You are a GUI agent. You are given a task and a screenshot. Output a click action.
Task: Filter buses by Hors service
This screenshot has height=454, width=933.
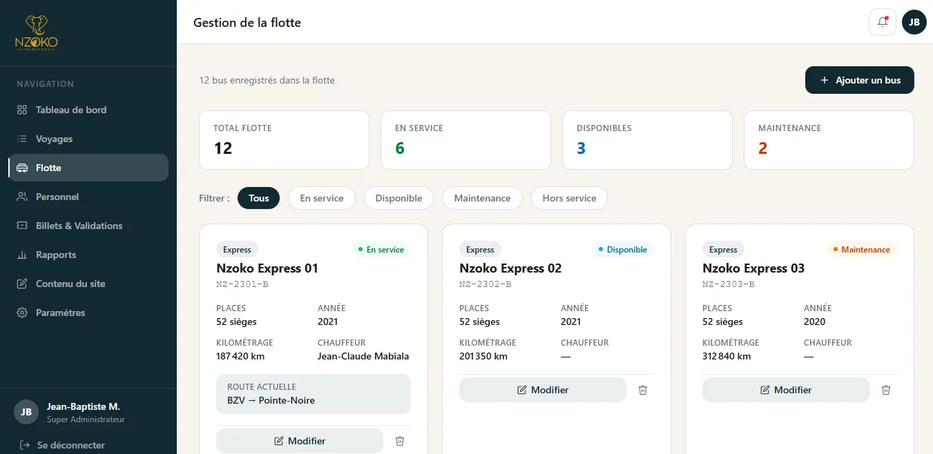coord(570,198)
